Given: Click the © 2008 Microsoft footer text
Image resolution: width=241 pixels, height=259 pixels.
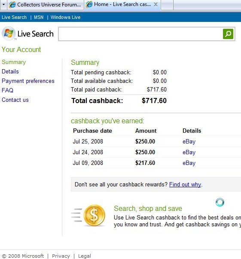Looking at the screenshot, I should click(23, 256).
